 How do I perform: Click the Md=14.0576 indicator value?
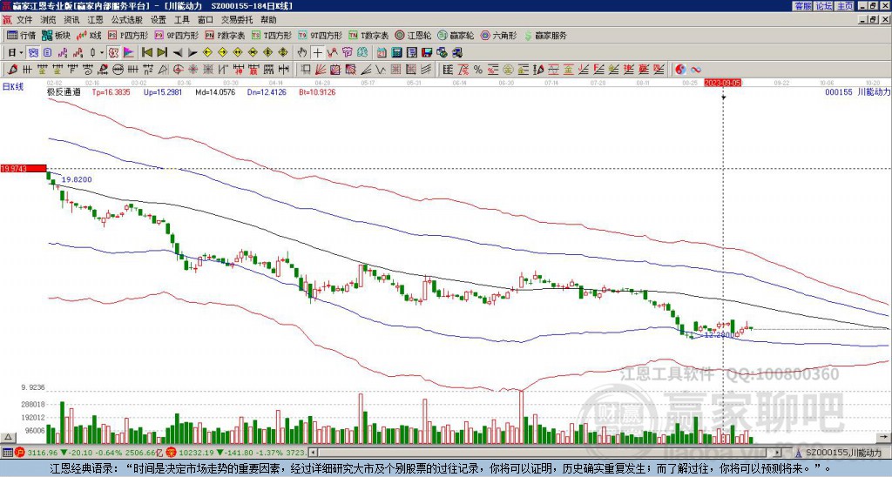[x=215, y=91]
